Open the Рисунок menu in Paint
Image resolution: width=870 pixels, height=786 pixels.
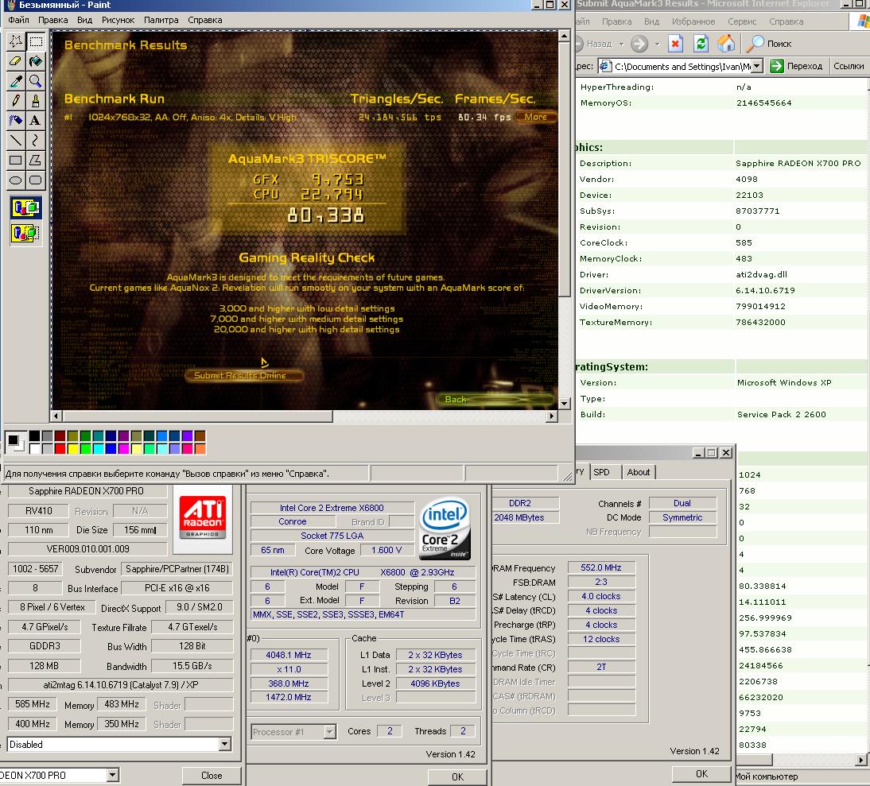pos(118,20)
